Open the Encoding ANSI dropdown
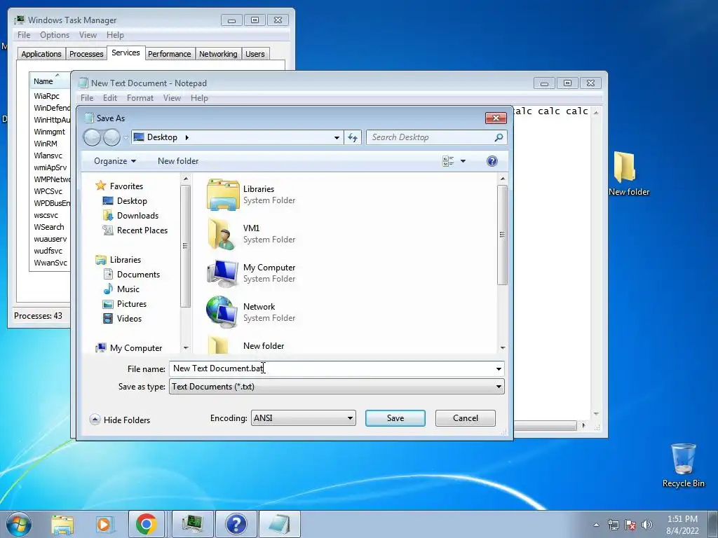This screenshot has width=718, height=538. [303, 418]
